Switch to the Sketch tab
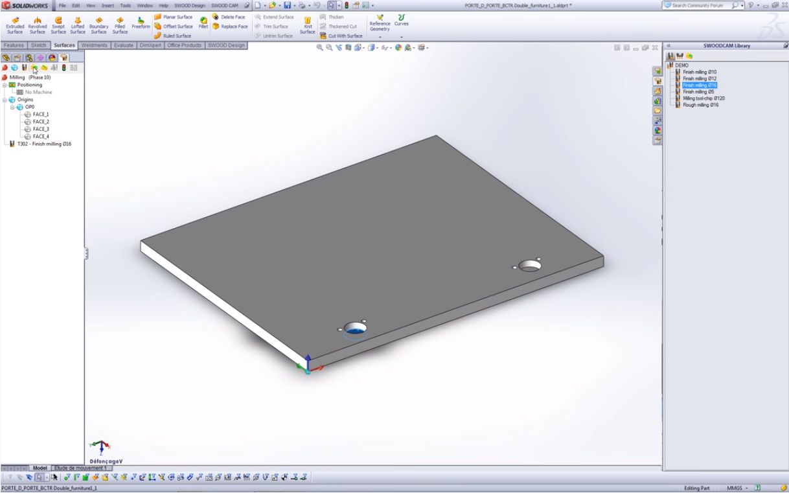Screen dimensions: 789x493 coord(39,45)
